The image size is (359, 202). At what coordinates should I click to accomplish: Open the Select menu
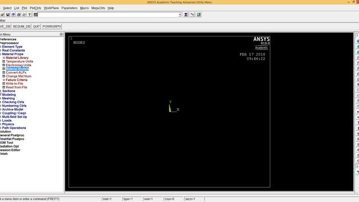tap(7, 8)
